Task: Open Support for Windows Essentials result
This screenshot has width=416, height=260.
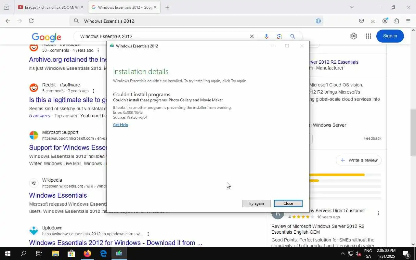Action: point(68,148)
